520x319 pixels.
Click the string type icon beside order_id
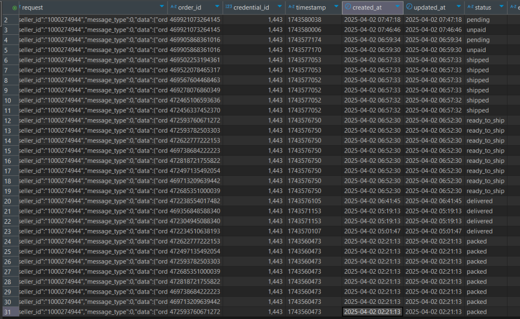tap(173, 8)
